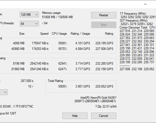
Task: Click the greyed-out Stop button
Action: (x=104, y=25)
